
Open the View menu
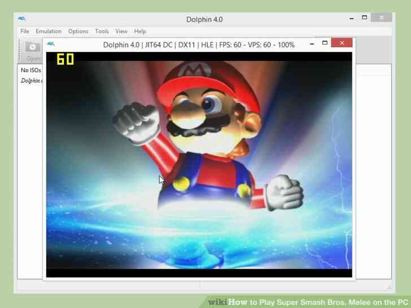121,32
